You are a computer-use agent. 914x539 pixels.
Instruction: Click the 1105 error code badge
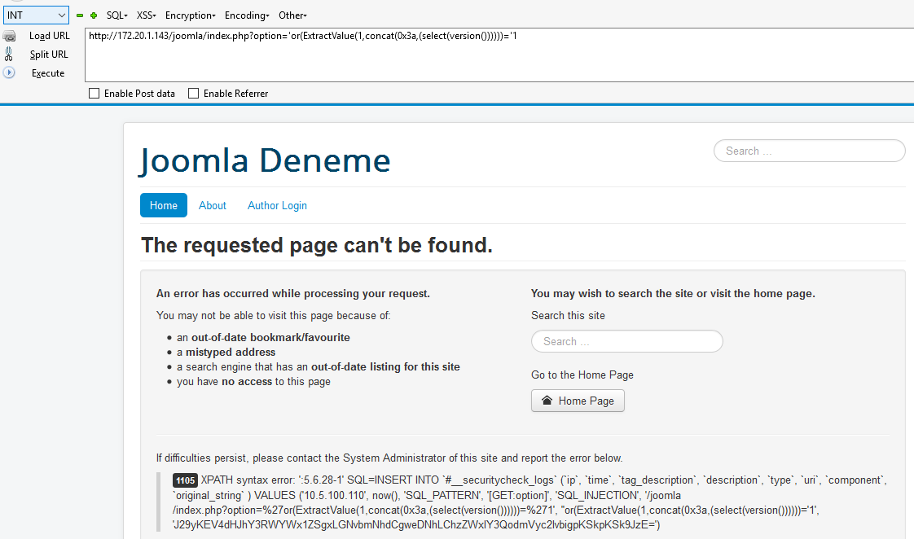click(x=185, y=480)
